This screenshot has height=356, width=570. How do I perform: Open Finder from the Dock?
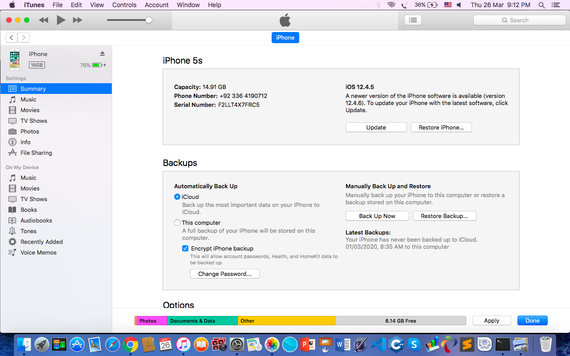click(24, 344)
